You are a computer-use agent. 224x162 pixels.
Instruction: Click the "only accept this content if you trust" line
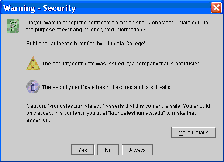click(111, 113)
